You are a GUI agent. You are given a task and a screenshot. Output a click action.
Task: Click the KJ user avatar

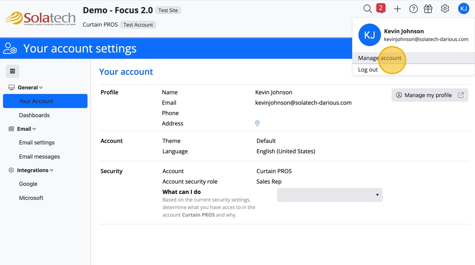[464, 9]
